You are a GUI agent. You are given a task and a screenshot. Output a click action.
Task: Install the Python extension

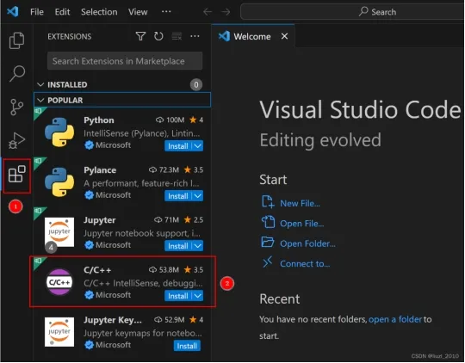(x=178, y=145)
